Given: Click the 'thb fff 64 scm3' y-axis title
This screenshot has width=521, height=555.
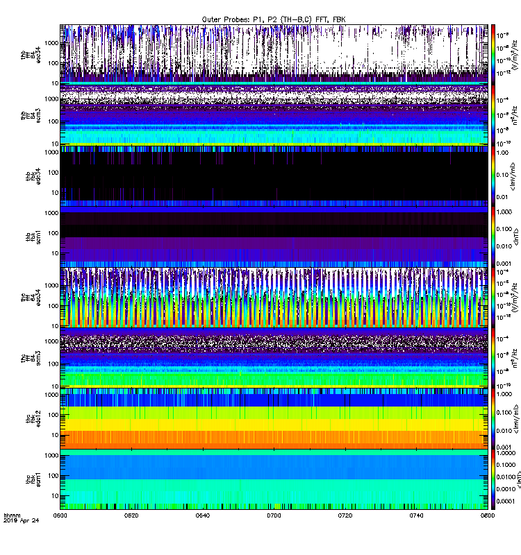Looking at the screenshot, I should (x=31, y=115).
